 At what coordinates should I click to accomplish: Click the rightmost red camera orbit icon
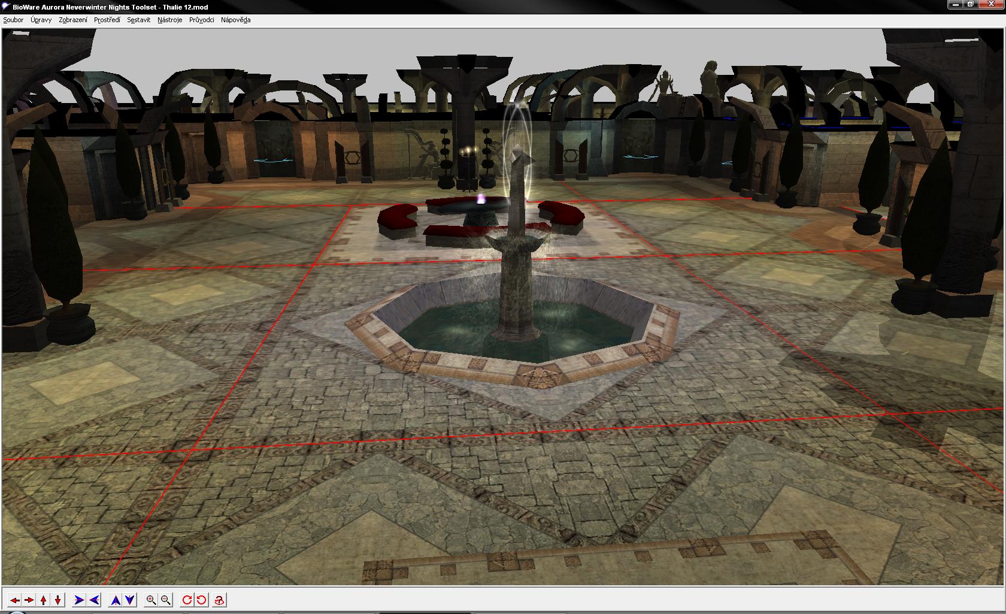pyautogui.click(x=220, y=600)
